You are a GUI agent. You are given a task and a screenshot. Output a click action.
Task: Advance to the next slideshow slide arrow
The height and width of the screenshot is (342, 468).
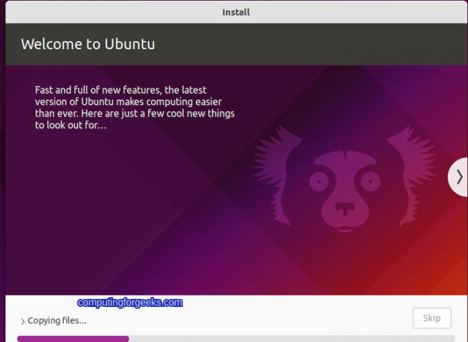pyautogui.click(x=459, y=177)
